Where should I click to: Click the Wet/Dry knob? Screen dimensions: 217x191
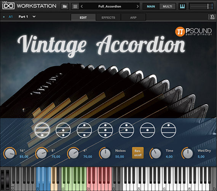click(188, 153)
